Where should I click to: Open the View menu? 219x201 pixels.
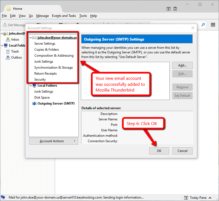pyautogui.click(x=22, y=16)
